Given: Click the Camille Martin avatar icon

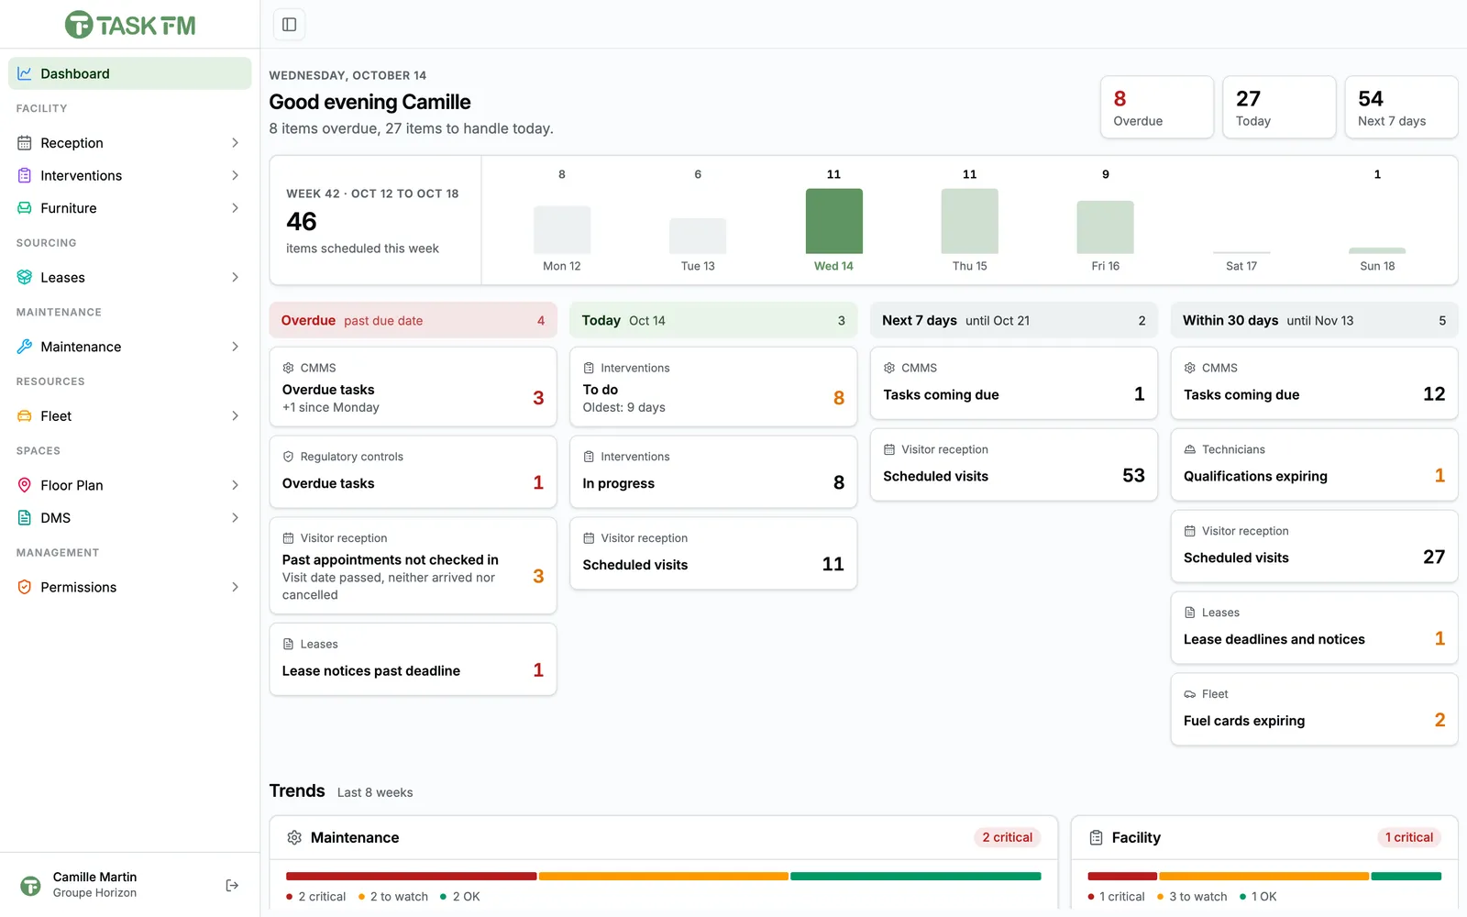Looking at the screenshot, I should click(x=30, y=885).
